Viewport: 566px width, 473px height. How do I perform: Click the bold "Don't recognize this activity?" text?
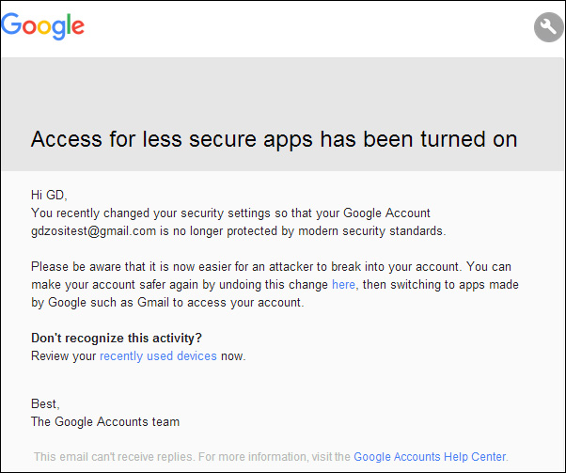point(117,338)
